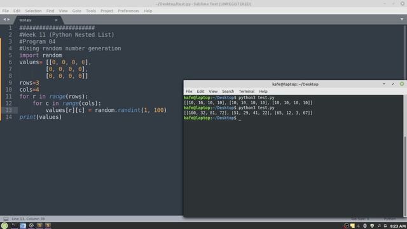This screenshot has width=407, height=229.
Task: Open the Bluetooth tray icon
Action: 365,226
